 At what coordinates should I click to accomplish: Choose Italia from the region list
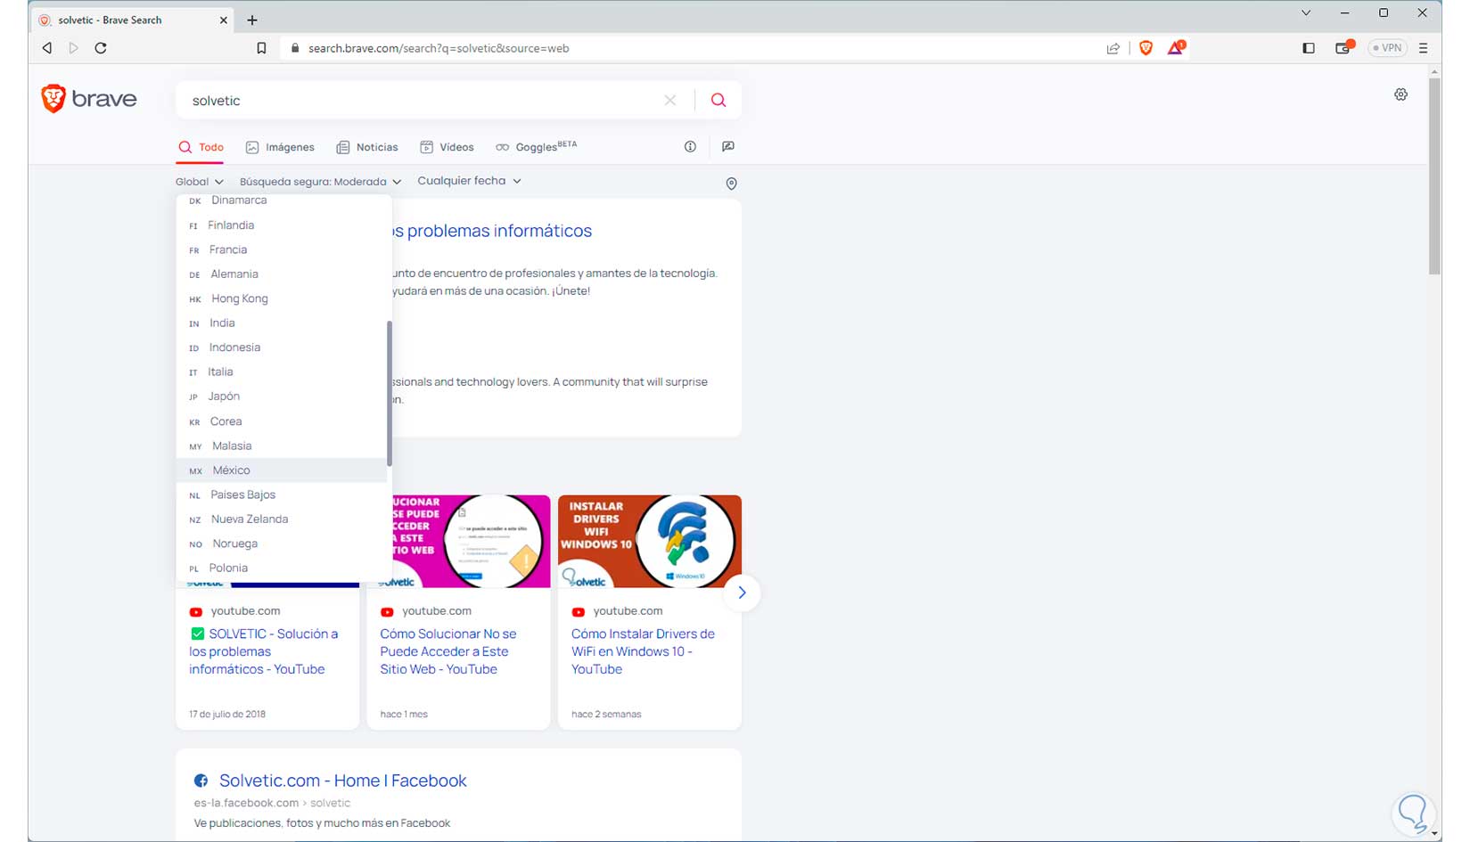coord(283,372)
